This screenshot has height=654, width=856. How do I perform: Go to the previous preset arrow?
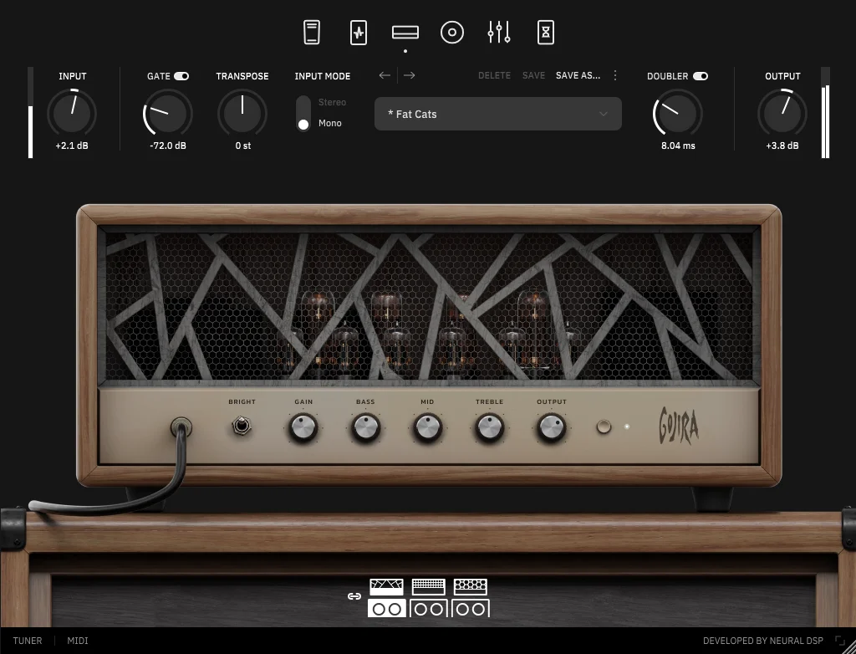click(385, 75)
